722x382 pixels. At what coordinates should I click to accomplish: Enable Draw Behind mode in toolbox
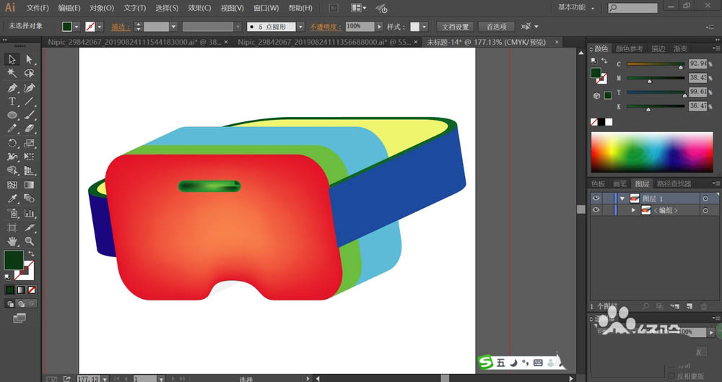click(x=21, y=304)
